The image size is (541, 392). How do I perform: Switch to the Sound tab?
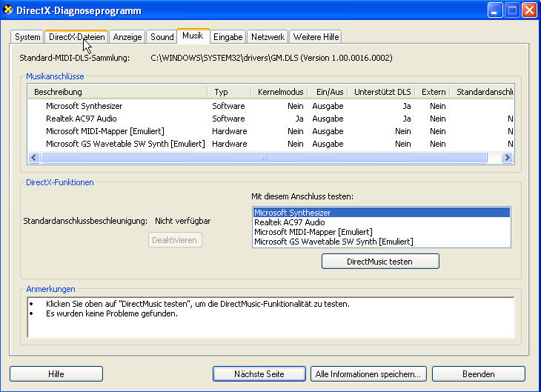(162, 36)
